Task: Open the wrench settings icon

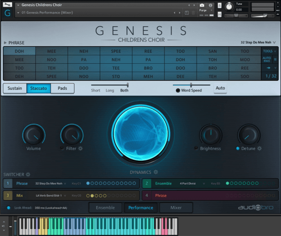Action: [8, 5]
